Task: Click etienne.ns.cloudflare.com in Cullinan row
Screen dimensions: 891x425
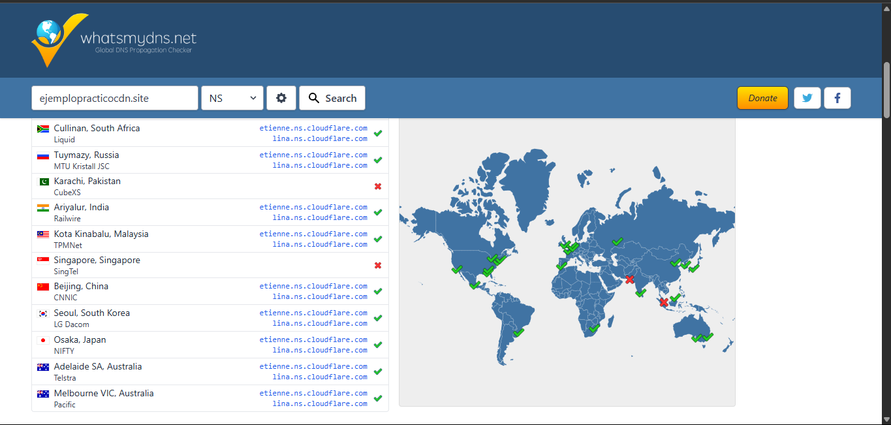Action: point(313,128)
